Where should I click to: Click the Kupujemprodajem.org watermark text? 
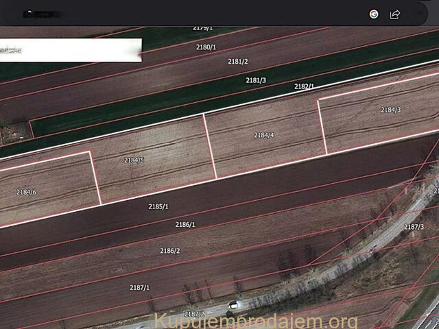coord(256,321)
